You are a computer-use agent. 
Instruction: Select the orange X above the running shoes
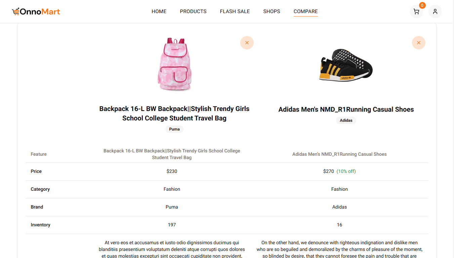tap(418, 43)
